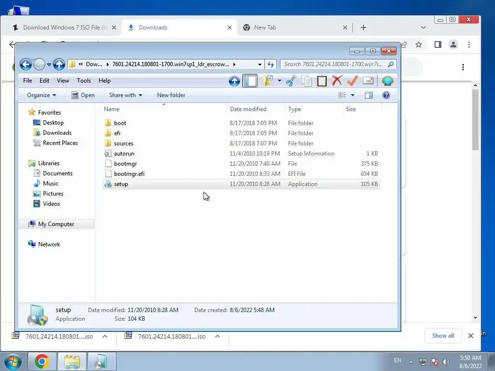
Task: Expand the Folder Options dropdown arrow
Action: coord(279,81)
